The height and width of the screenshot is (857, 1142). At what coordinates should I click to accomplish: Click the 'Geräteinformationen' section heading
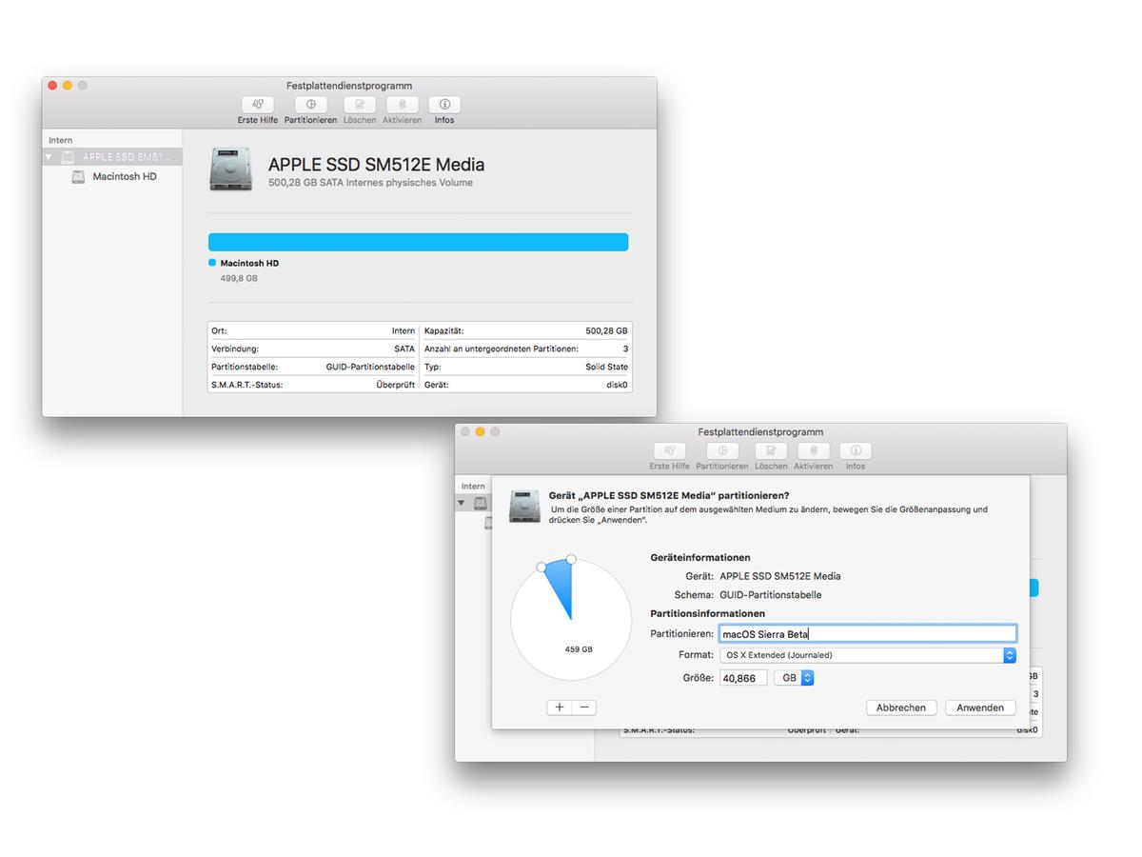click(x=700, y=558)
